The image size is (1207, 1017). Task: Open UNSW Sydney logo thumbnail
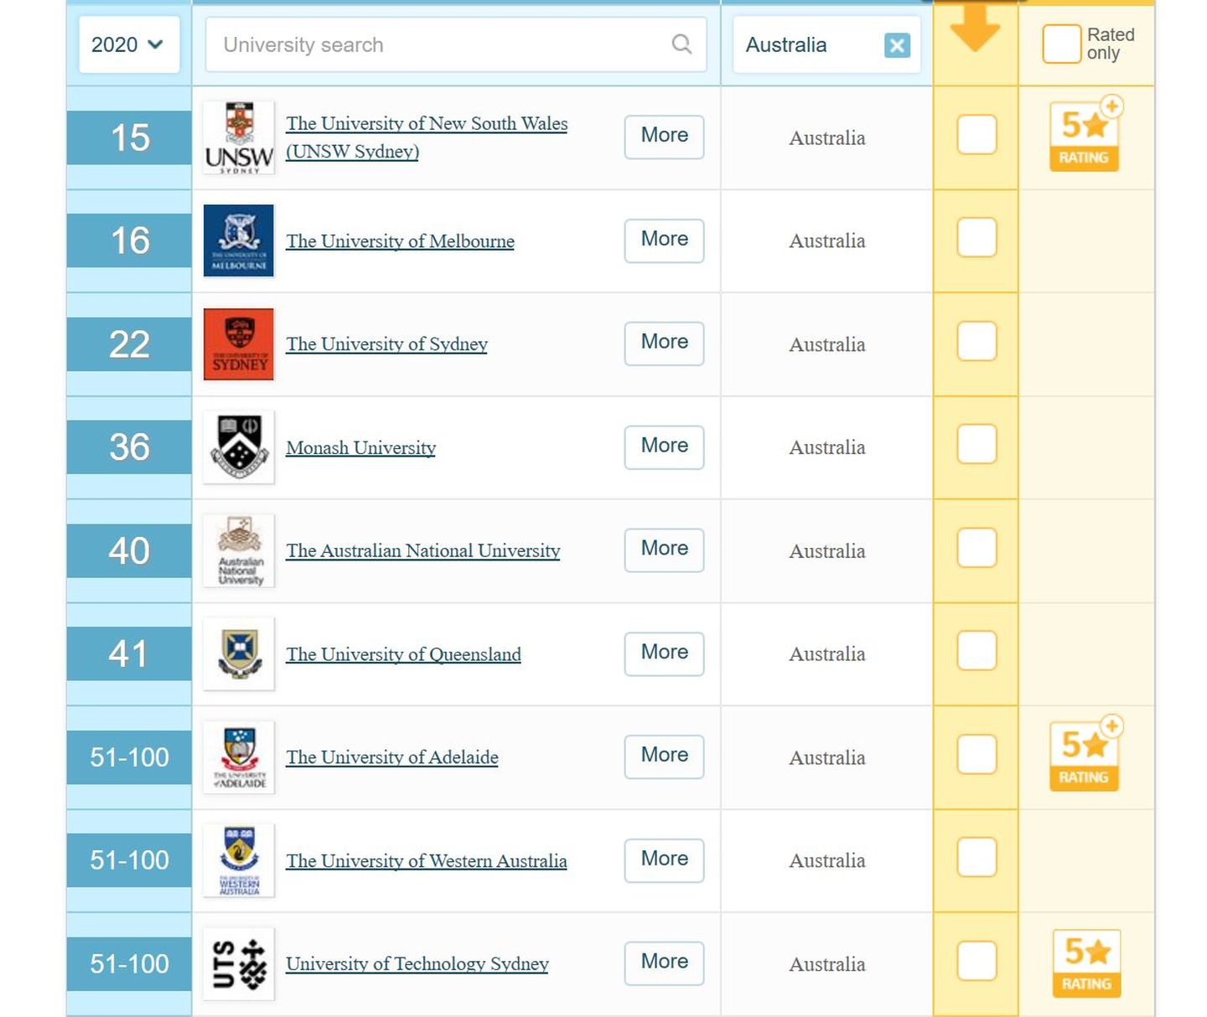pos(239,137)
